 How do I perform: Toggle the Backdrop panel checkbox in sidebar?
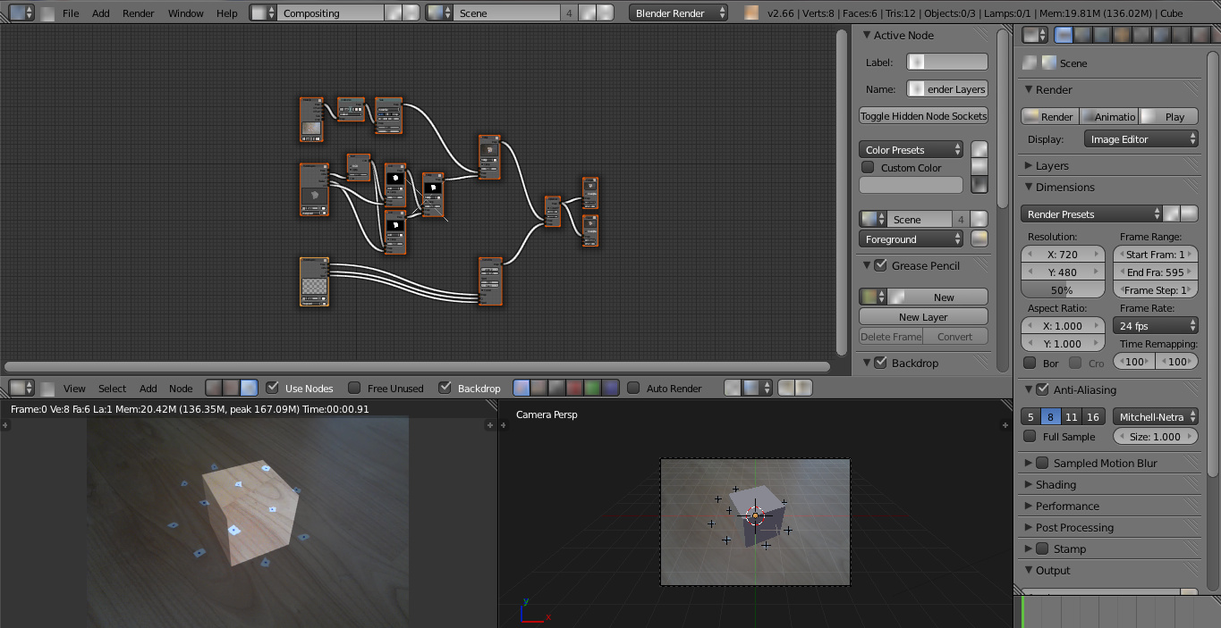click(880, 363)
